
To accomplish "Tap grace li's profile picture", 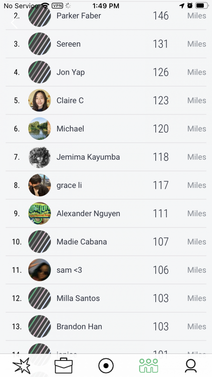I will click(x=39, y=185).
